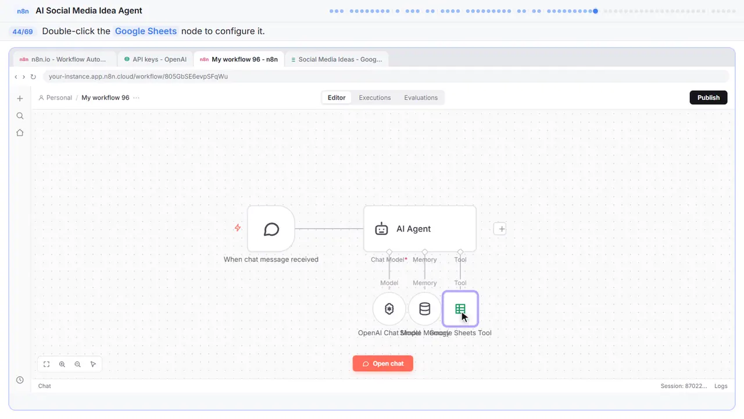Screen dimensions: 744x419
Task: Go to the home overview icon
Action: (x=20, y=133)
